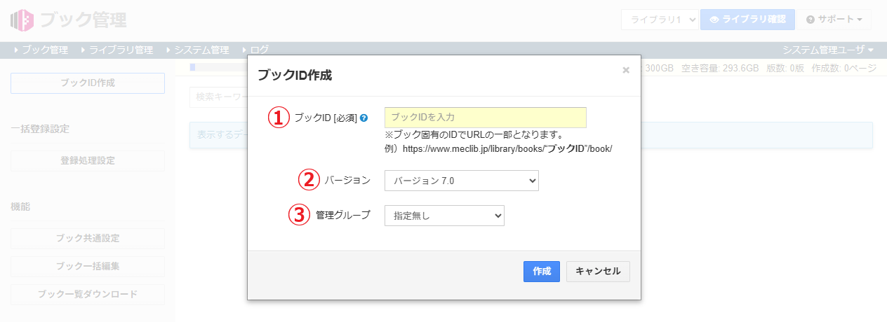Click the eye icon in ライブラリ確認

pos(714,20)
